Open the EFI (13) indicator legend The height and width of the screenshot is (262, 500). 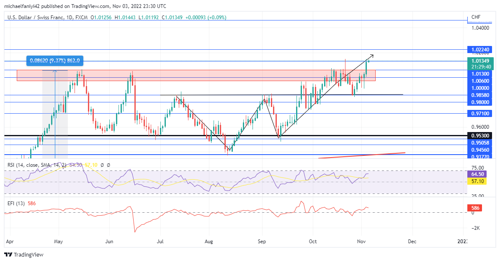click(16, 203)
